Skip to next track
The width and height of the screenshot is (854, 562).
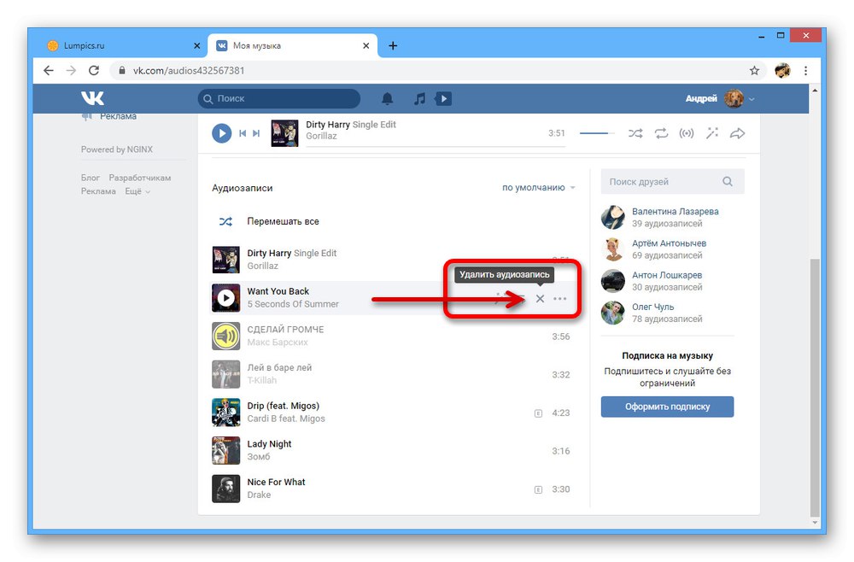256,133
